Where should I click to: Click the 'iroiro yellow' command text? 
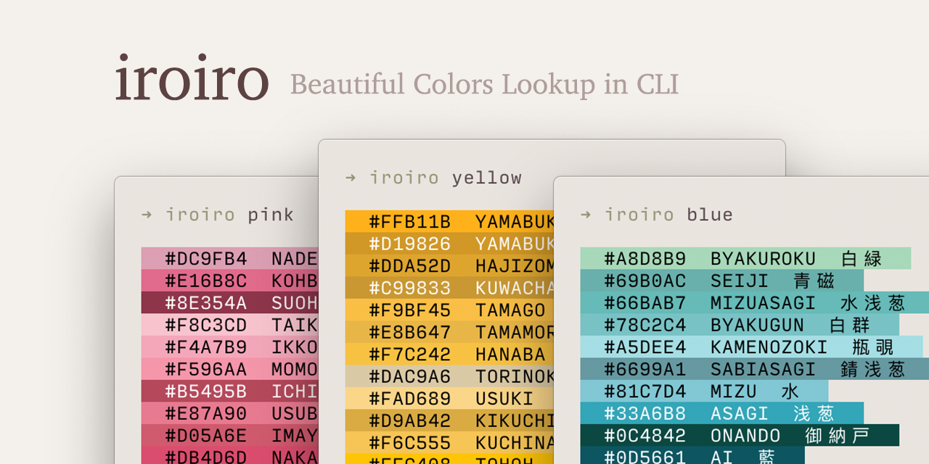446,178
